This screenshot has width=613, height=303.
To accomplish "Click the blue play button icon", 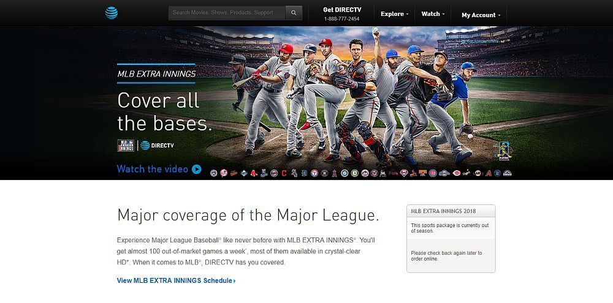I will [196, 169].
